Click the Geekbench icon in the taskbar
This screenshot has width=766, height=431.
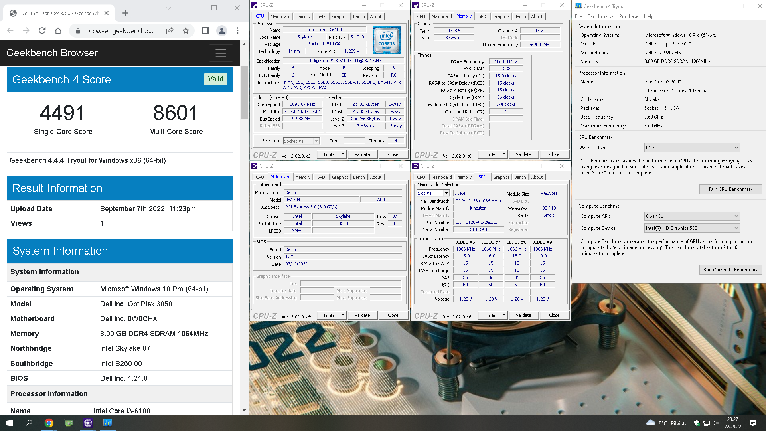108,423
